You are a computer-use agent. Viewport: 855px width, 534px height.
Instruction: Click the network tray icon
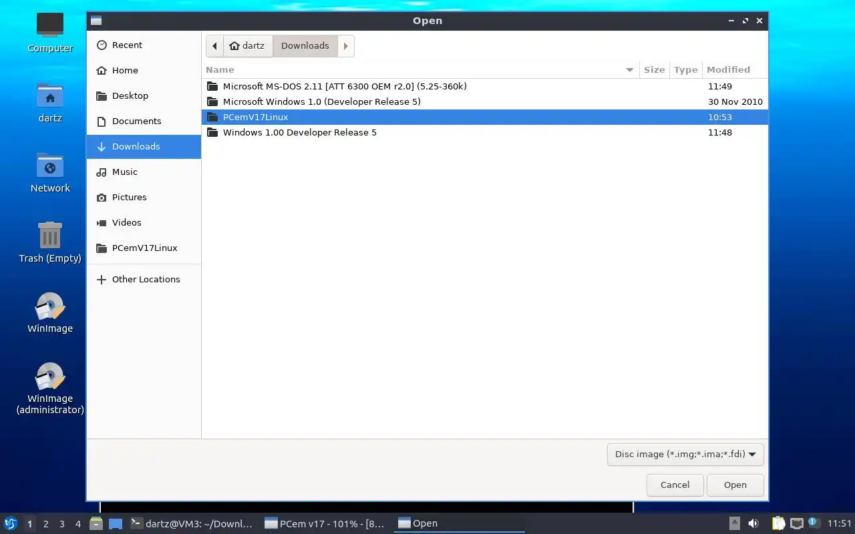[x=796, y=523]
